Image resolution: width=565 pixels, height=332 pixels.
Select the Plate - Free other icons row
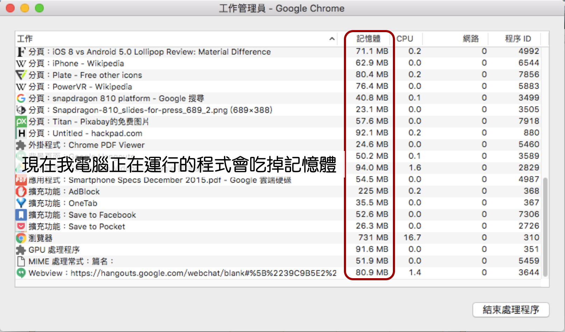(278, 75)
